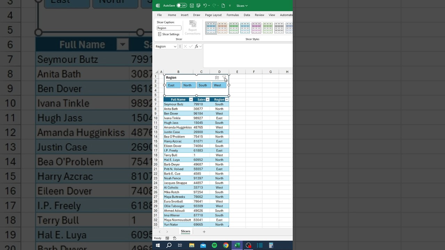445x250 pixels.
Task: Open Spotify from taskbar
Action: click(214, 245)
